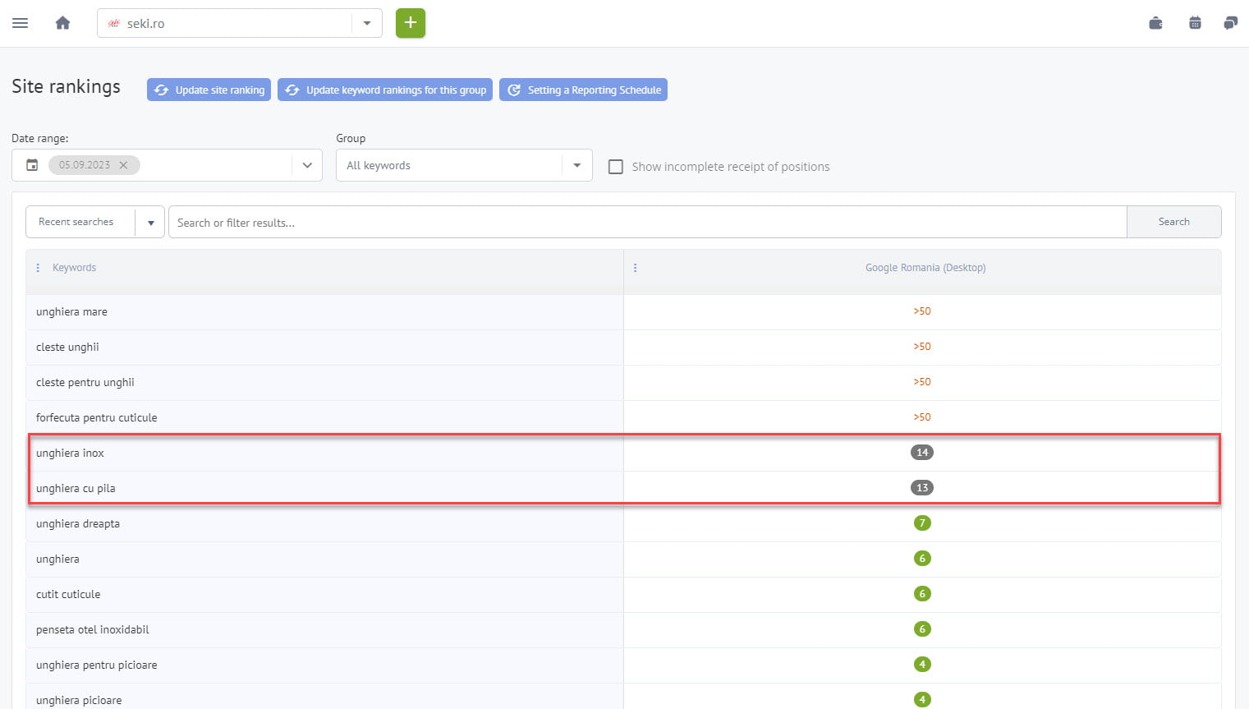
Task: Open the Recent searches dropdown
Action: pos(150,223)
